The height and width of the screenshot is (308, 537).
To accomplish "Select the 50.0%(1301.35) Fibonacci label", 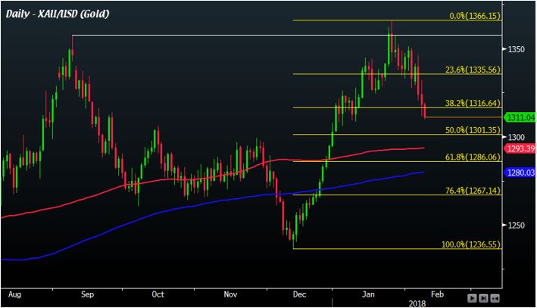I will pyautogui.click(x=473, y=130).
